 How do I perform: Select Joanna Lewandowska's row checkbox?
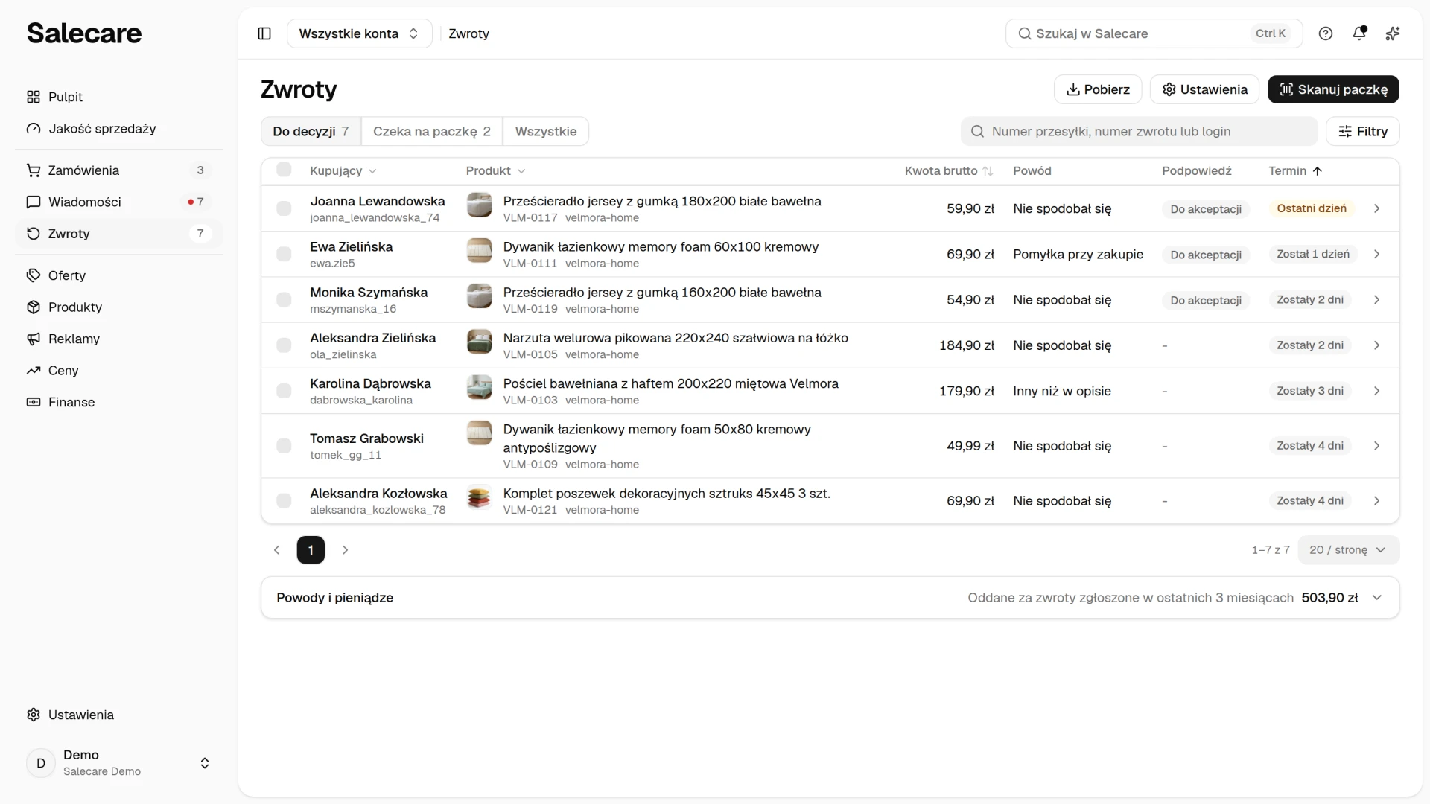(284, 208)
